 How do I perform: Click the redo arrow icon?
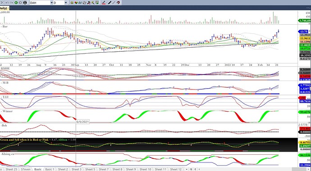(11, 3)
